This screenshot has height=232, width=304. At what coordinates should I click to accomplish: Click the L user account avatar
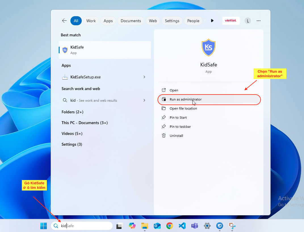248,21
